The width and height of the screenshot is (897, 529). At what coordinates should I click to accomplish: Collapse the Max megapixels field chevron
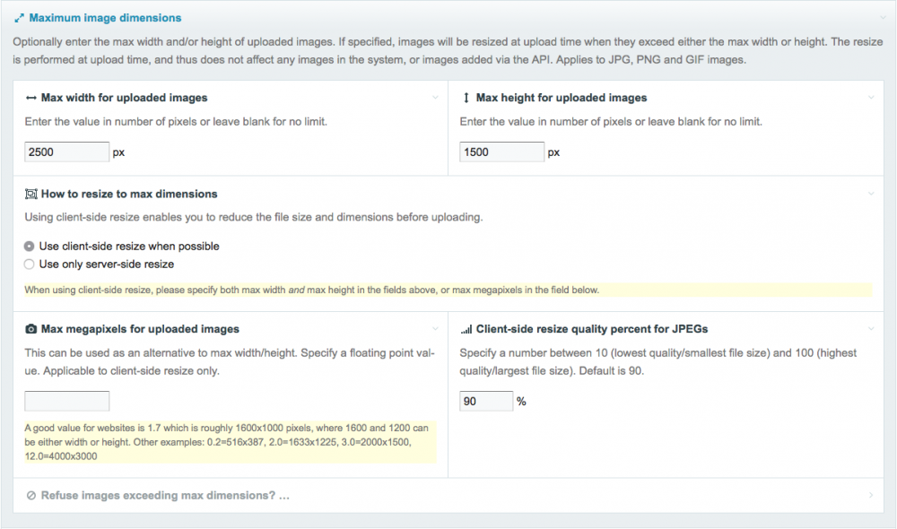(x=435, y=329)
